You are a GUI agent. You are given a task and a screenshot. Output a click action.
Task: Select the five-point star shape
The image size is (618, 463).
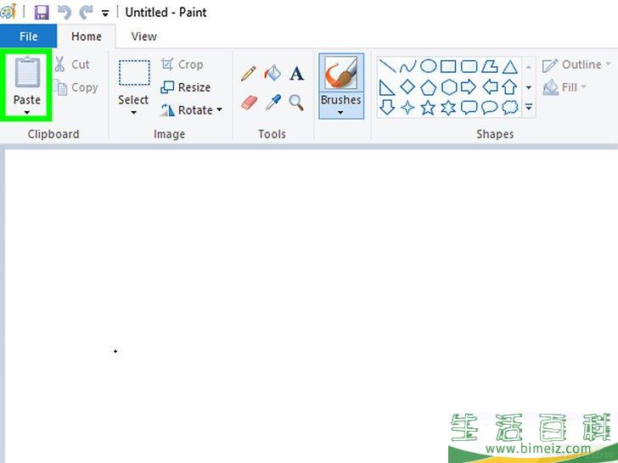pos(428,108)
